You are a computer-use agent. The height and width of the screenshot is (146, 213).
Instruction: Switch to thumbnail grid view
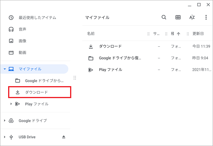178,17
